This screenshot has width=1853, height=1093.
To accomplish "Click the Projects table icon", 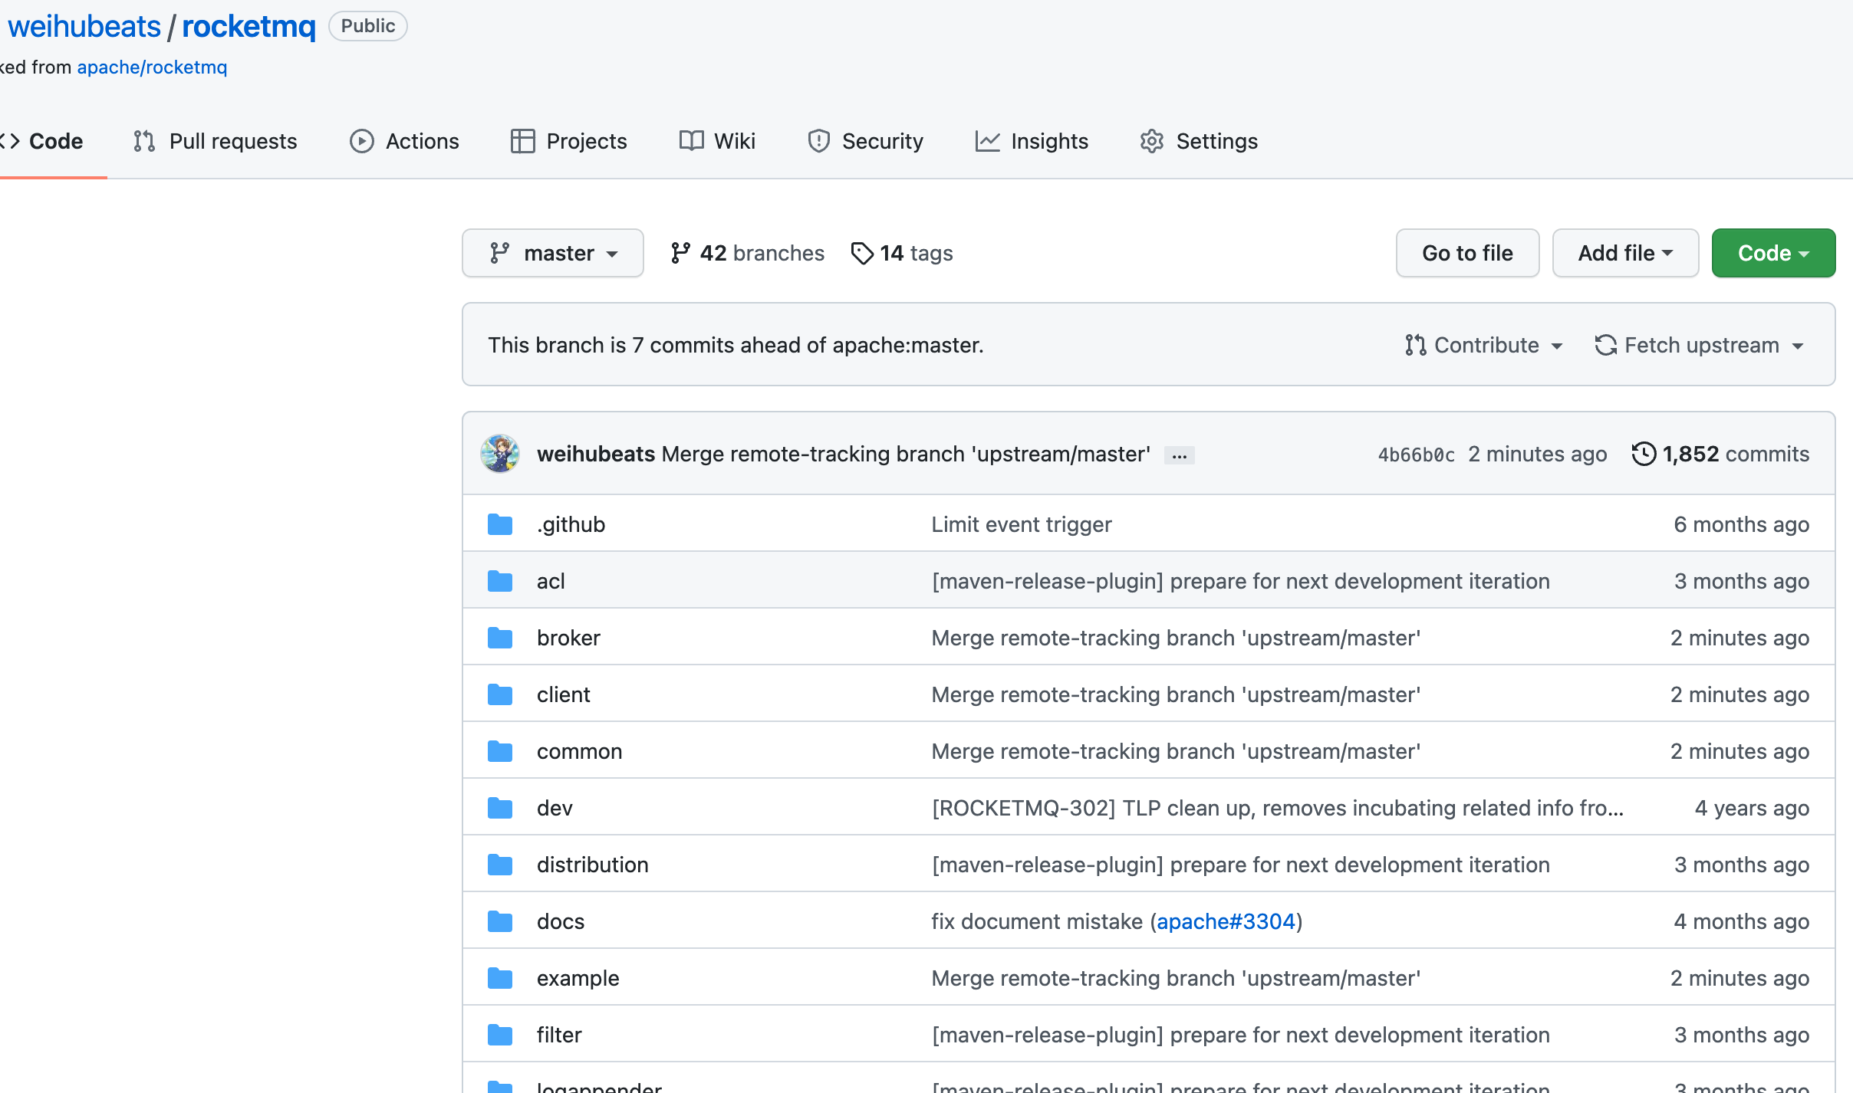I will (x=523, y=141).
